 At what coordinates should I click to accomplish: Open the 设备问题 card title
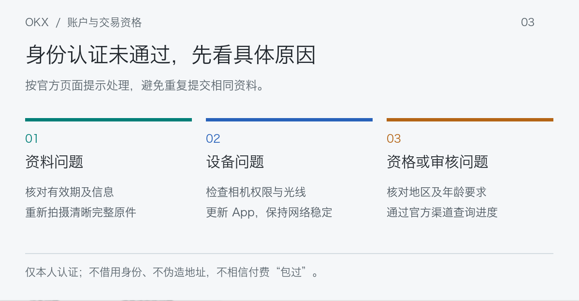[x=235, y=162]
